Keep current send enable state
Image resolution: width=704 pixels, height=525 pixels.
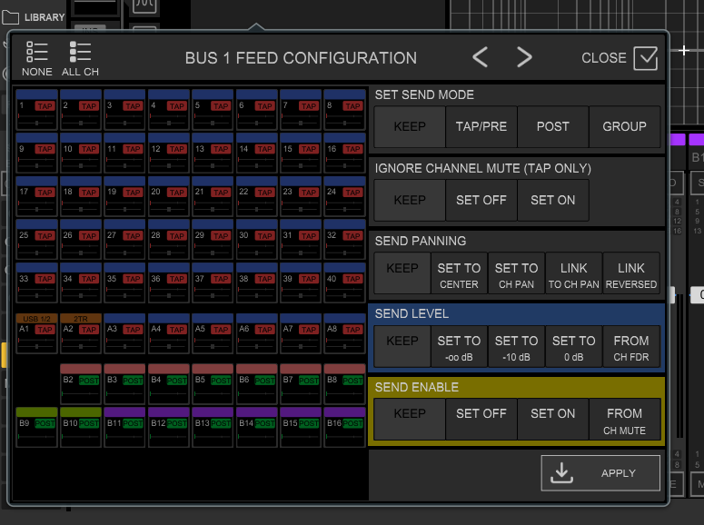410,419
